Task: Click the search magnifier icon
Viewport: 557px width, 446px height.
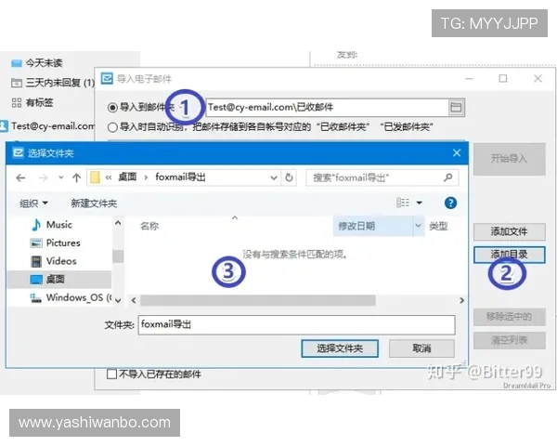Action: (448, 177)
